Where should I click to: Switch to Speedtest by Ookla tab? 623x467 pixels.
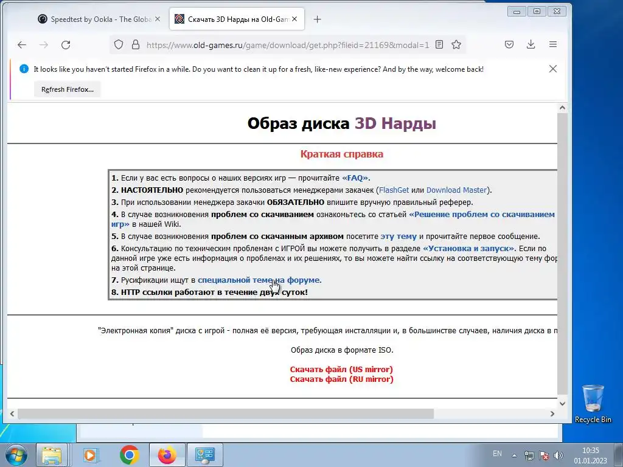pyautogui.click(x=98, y=19)
